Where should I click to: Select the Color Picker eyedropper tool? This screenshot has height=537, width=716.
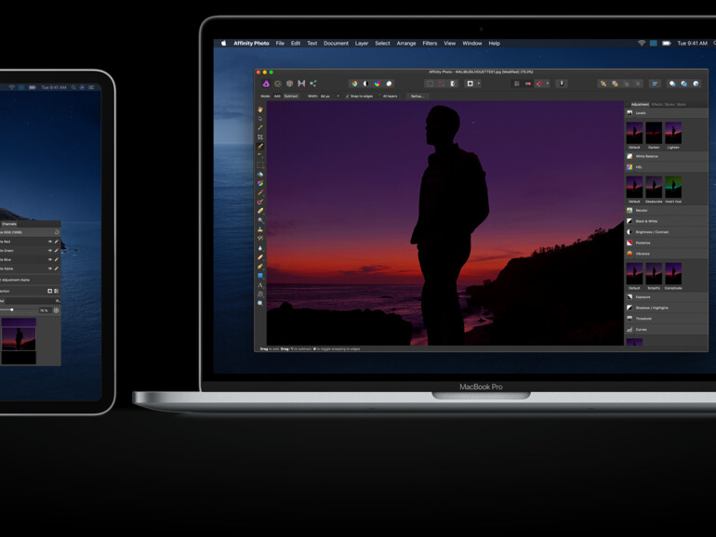click(x=260, y=128)
